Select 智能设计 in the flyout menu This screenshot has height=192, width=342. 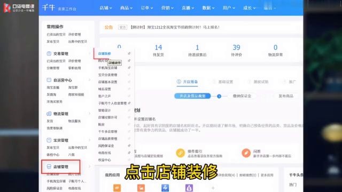(105, 110)
